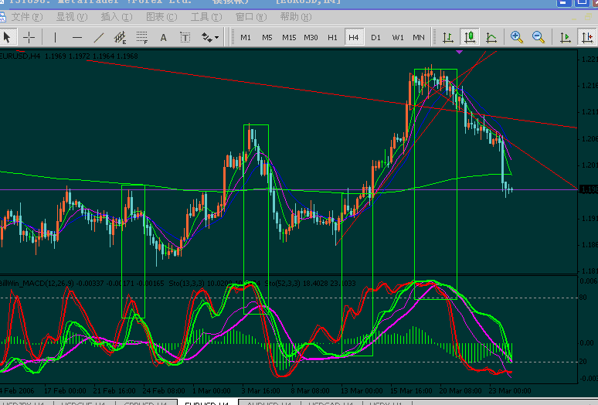Click the '15 Mar 16:00' time label
Viewport: 598px width, 405px height.
click(411, 391)
